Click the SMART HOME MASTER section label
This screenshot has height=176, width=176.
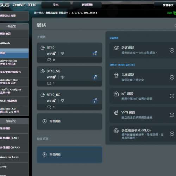pos(122,65)
